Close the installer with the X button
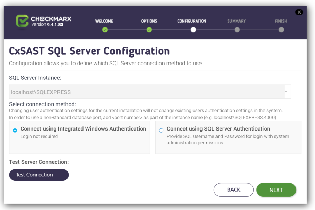315x210 pixels. click(x=299, y=12)
